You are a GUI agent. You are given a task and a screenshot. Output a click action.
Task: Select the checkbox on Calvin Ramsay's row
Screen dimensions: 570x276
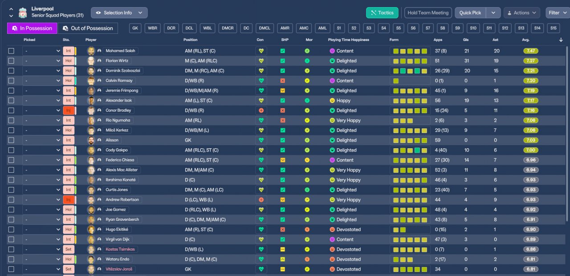tap(11, 81)
